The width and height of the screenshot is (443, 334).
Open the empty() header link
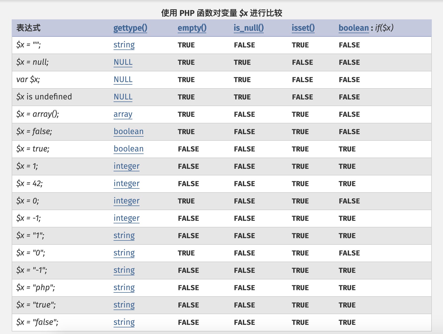[x=192, y=28]
